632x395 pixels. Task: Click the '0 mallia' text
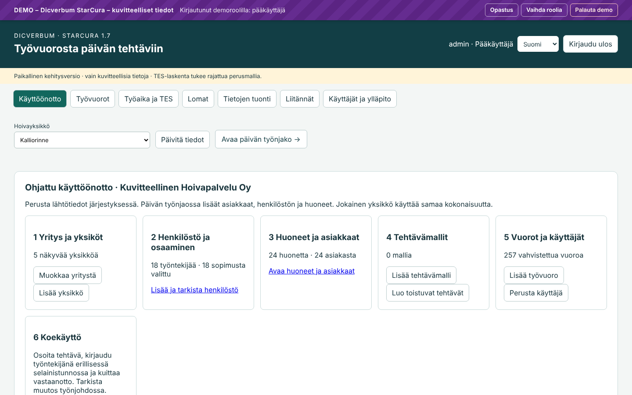click(x=399, y=255)
